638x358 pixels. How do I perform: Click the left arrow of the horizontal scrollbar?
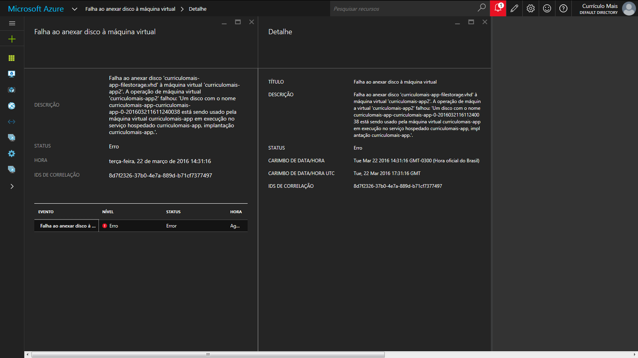(28, 354)
